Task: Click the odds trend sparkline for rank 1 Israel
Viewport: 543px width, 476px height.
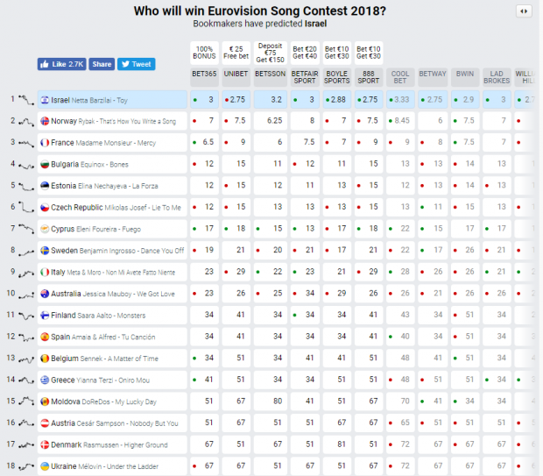Action: 26,100
